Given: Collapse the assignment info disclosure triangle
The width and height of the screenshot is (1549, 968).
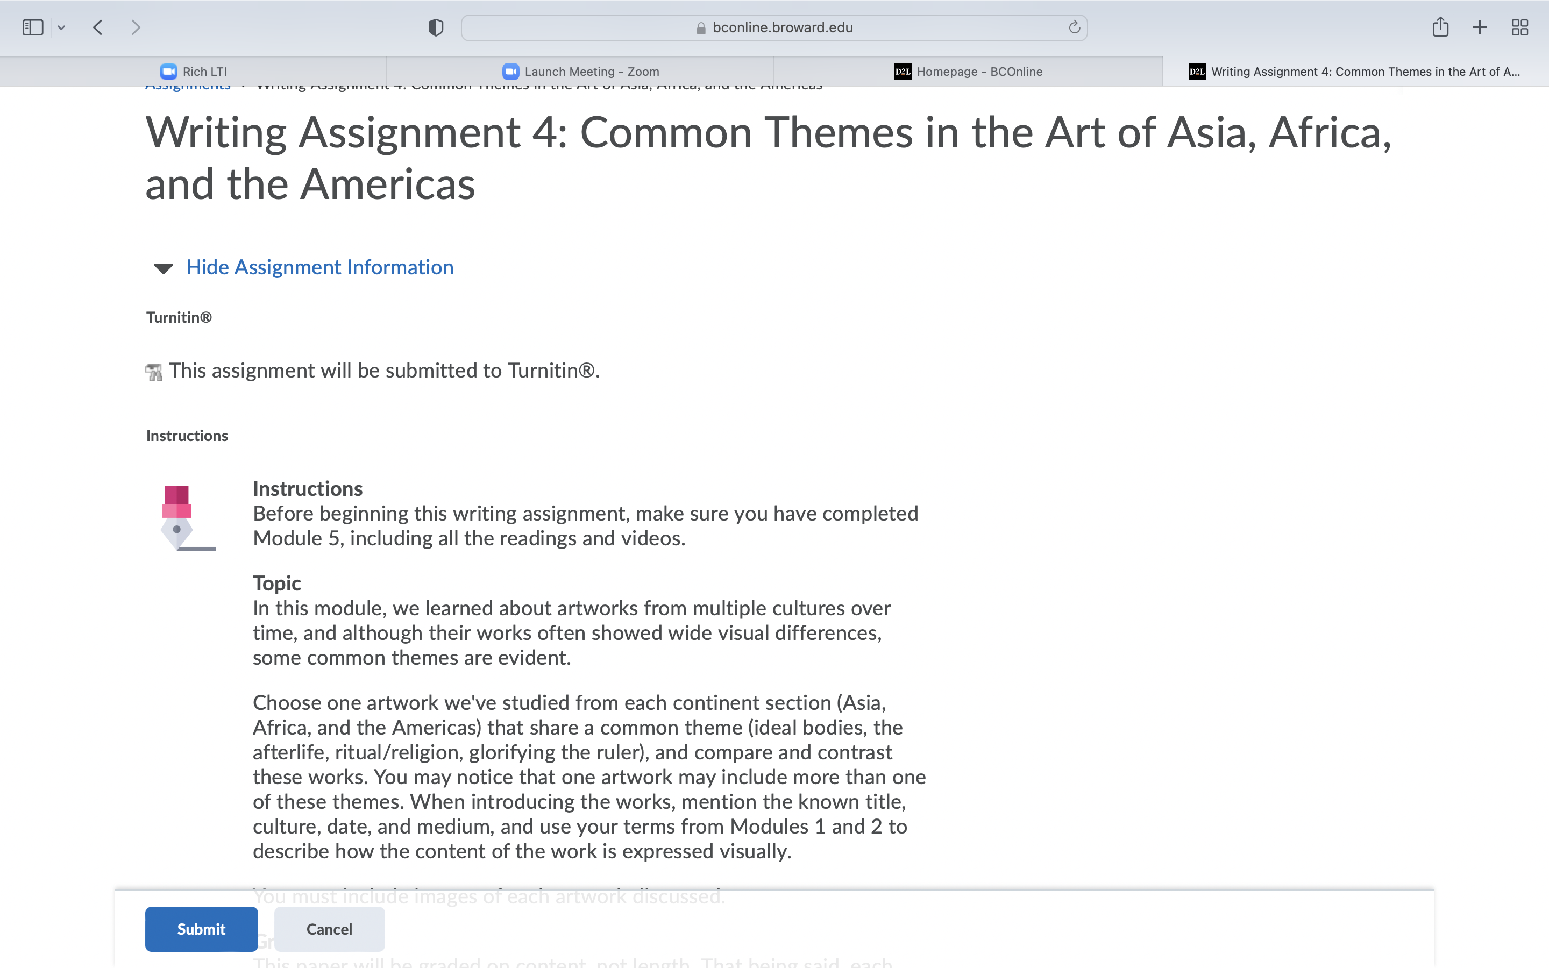Looking at the screenshot, I should 164,268.
